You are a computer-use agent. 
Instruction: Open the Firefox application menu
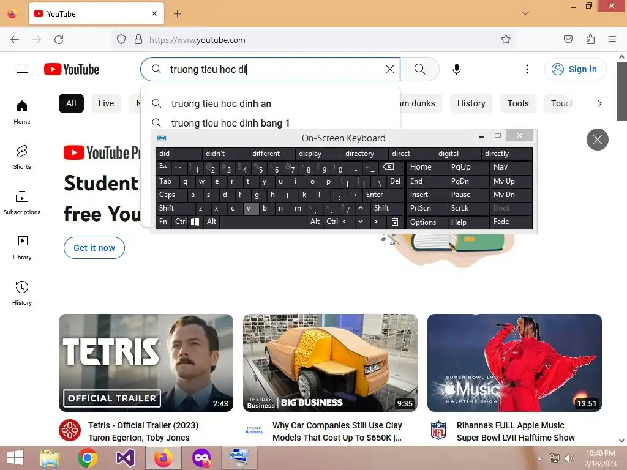(x=612, y=39)
